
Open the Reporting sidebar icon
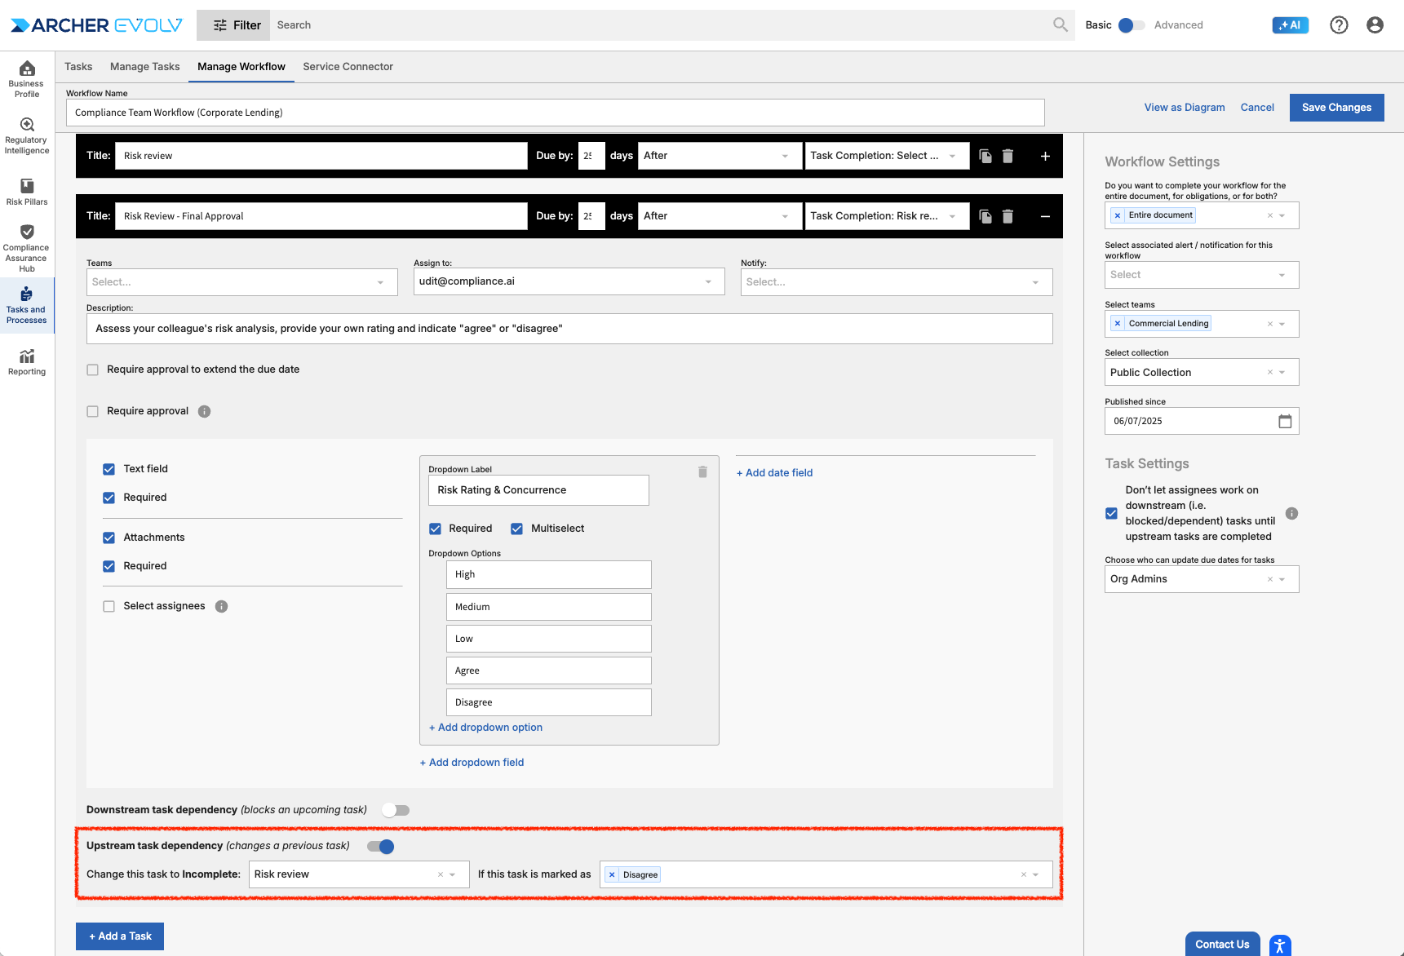point(27,361)
